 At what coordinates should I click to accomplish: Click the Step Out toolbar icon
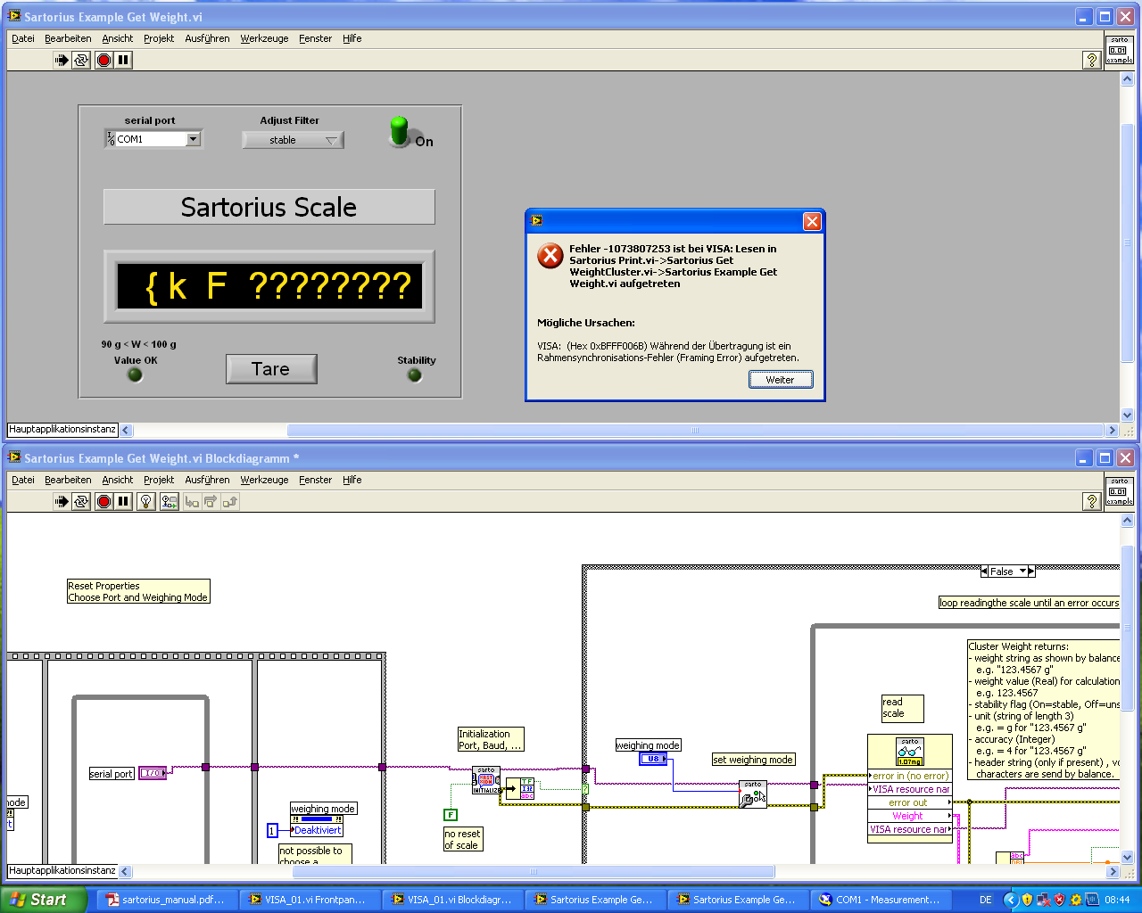pos(230,501)
